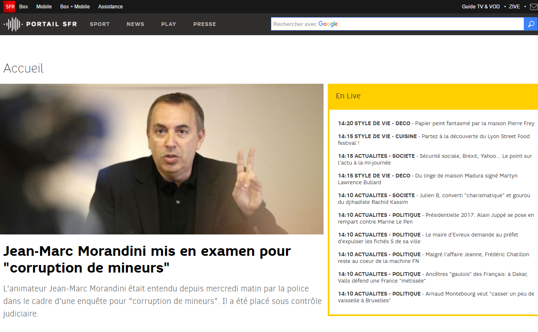Open the Jean-Marc Morandini article photo
Image resolution: width=538 pixels, height=332 pixels.
(x=162, y=159)
